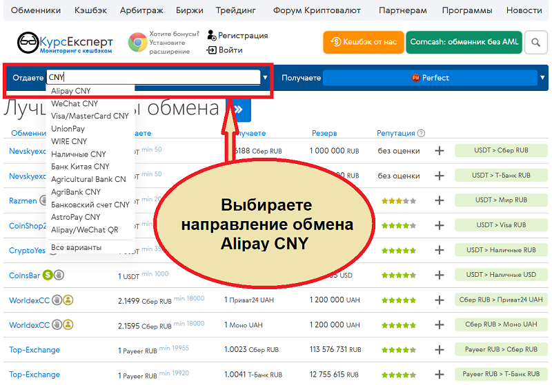Click the five-star rating in CryptoYes row

pyautogui.click(x=399, y=251)
